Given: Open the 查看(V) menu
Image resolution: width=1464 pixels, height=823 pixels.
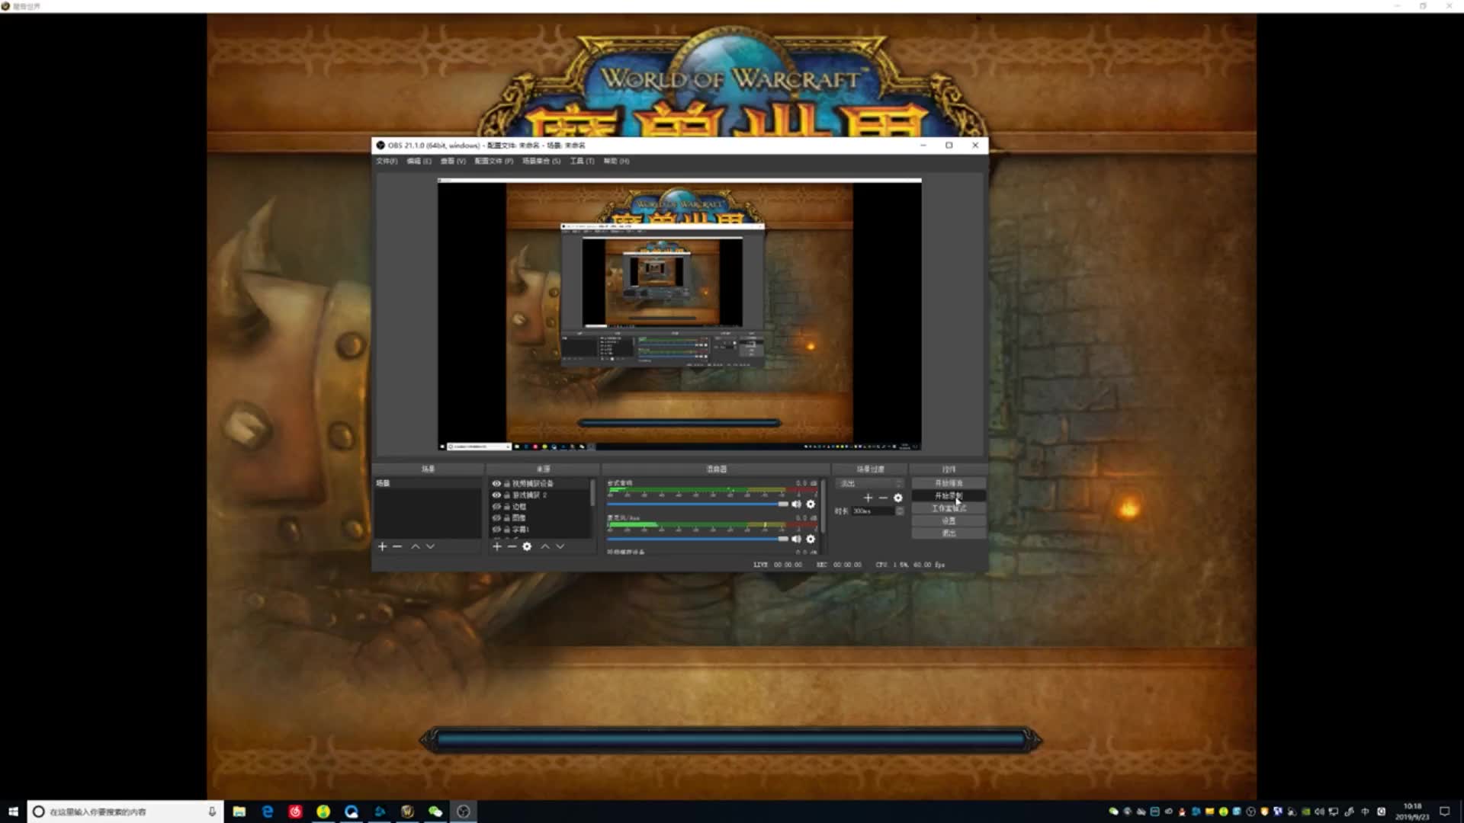Looking at the screenshot, I should tap(453, 161).
